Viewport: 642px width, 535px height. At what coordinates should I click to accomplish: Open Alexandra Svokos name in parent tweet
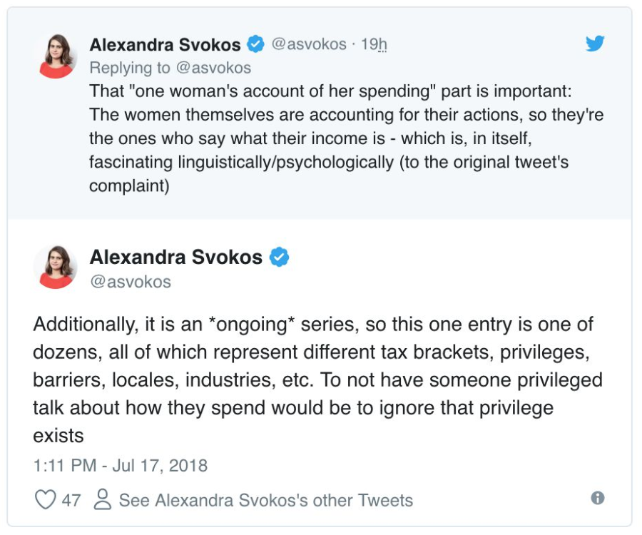[x=165, y=45]
